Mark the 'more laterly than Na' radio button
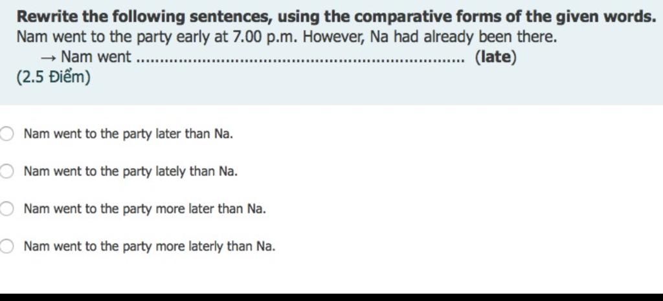The height and width of the screenshot is (301, 663). tap(6, 246)
